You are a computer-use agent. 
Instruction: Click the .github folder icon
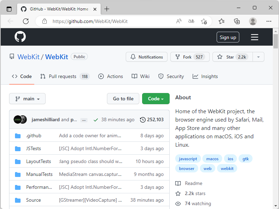click(18, 136)
